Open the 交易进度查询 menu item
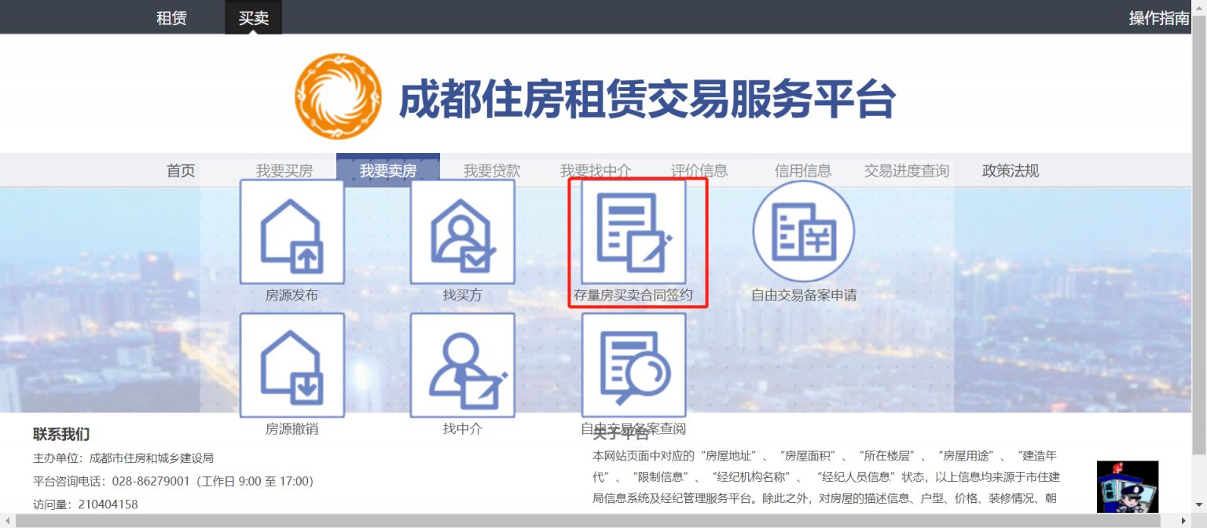 coord(907,170)
